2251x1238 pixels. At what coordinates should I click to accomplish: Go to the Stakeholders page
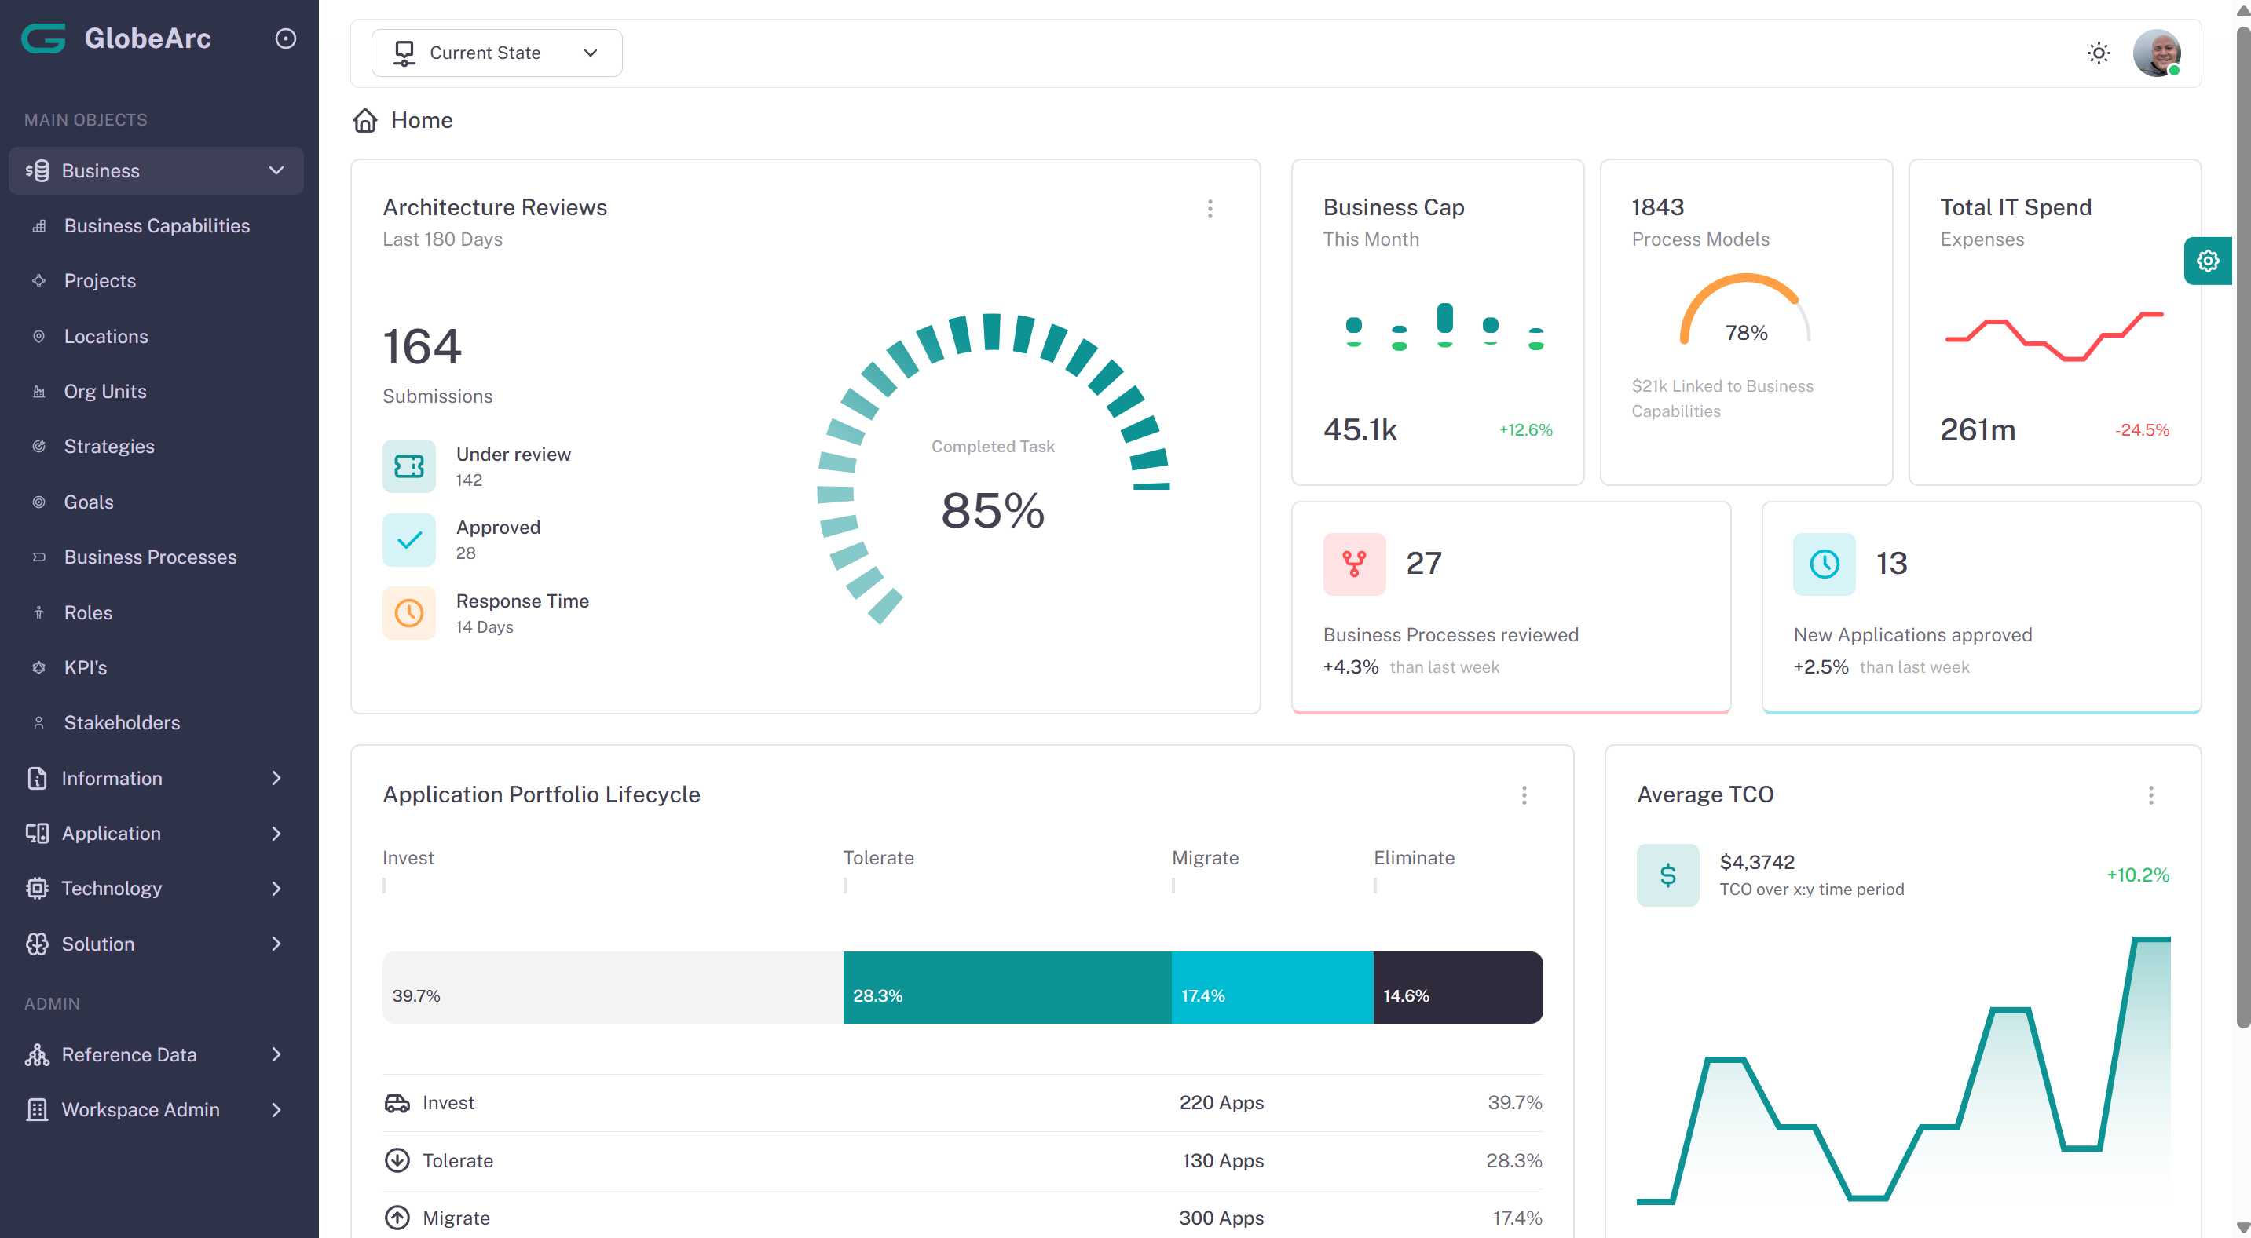122,722
